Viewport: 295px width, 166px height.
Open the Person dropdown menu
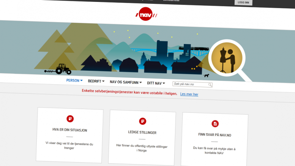[x=74, y=81]
